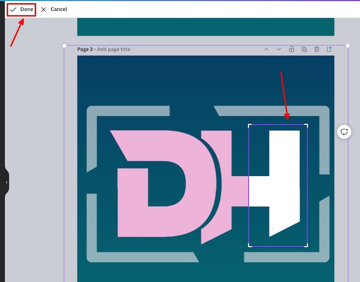The width and height of the screenshot is (360, 282).
Task: Click the Done button to apply crop
Action: click(22, 9)
